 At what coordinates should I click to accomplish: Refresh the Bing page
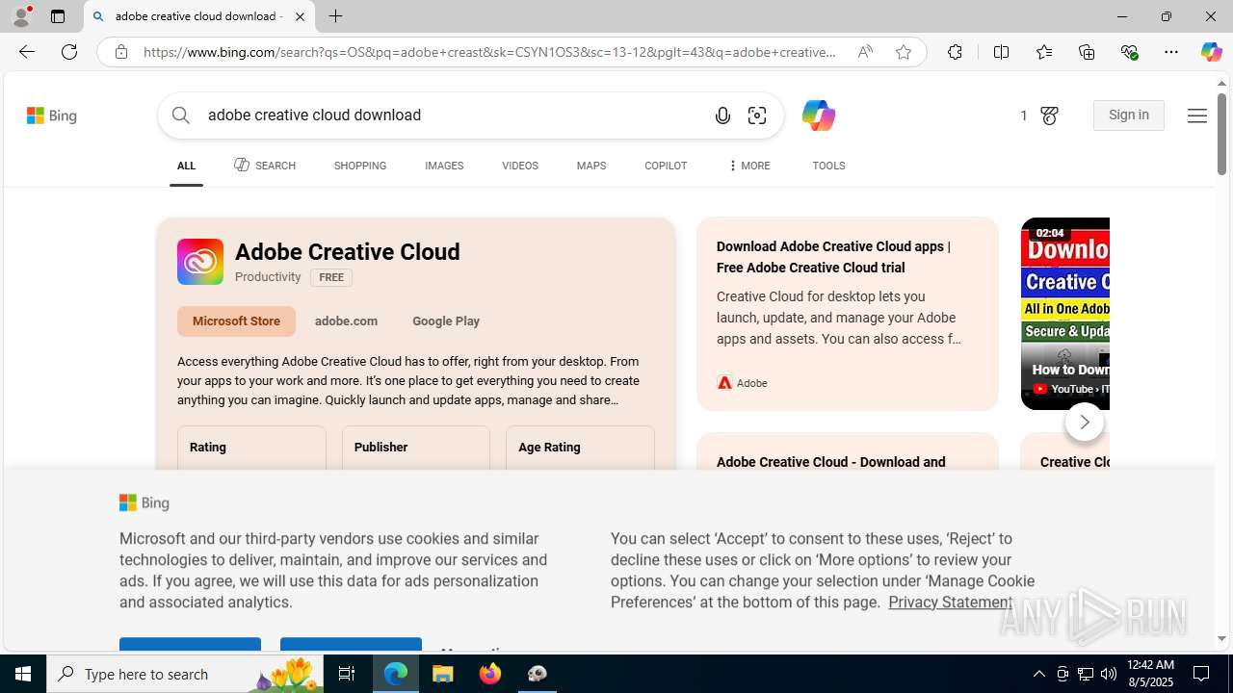69,52
